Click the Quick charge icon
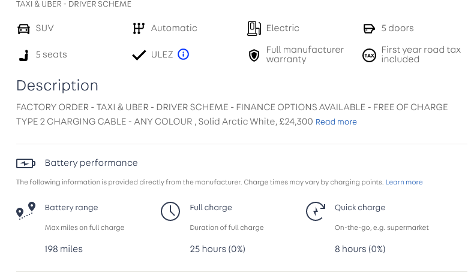Image resolution: width=468 pixels, height=279 pixels. click(x=316, y=211)
